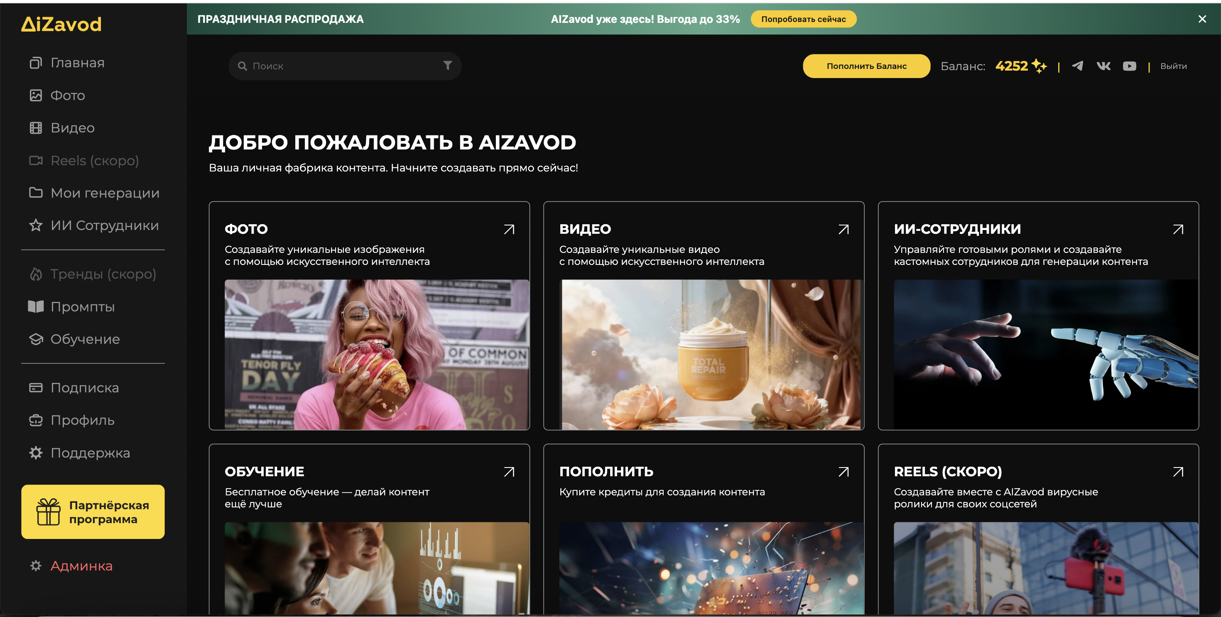Click the Выйти logout link
The image size is (1221, 617).
pos(1173,66)
